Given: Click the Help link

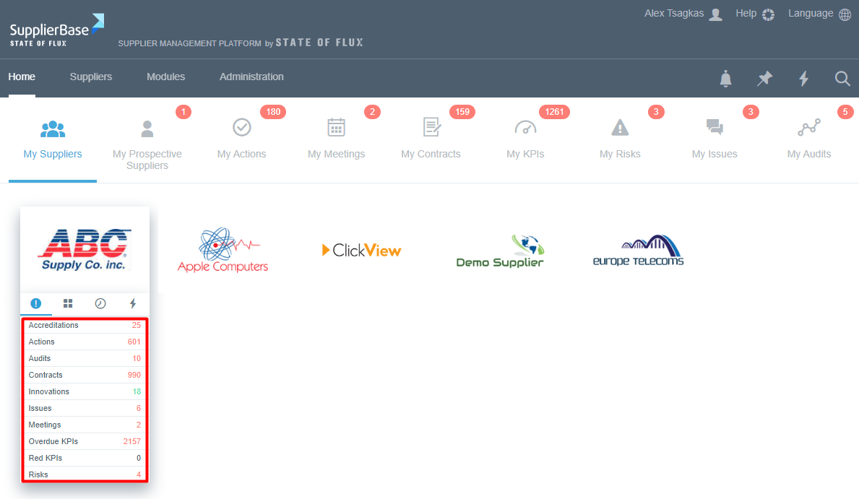Looking at the screenshot, I should point(754,14).
